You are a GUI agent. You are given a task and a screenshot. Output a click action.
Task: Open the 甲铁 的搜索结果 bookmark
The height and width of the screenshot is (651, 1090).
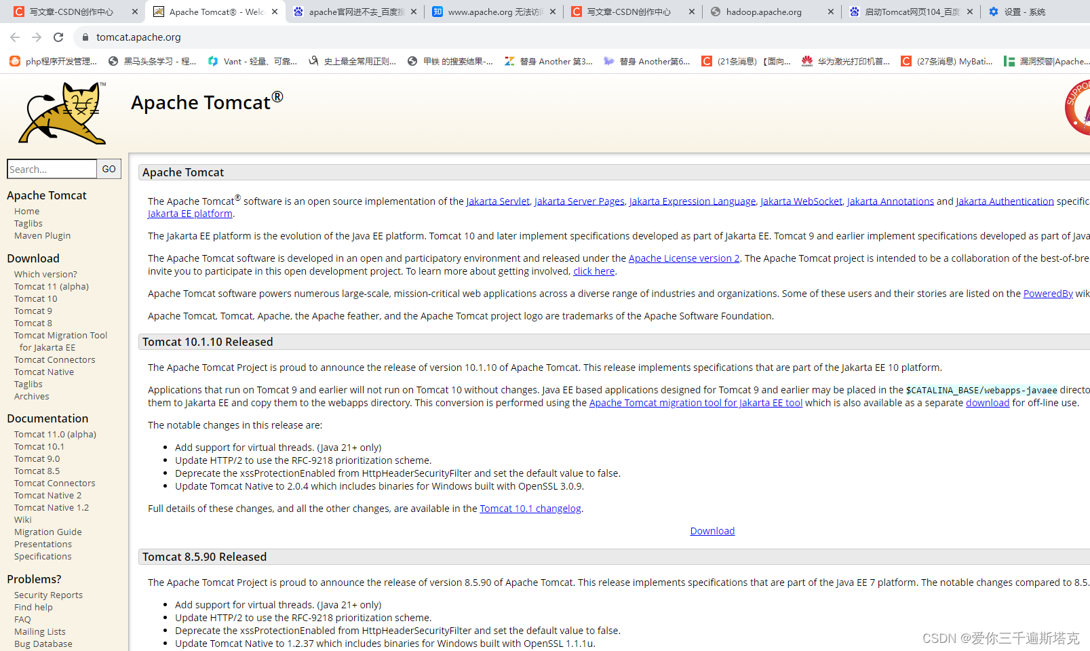[450, 61]
